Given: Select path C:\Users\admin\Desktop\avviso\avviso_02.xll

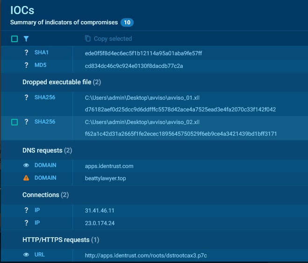Looking at the screenshot, I should (x=142, y=122).
